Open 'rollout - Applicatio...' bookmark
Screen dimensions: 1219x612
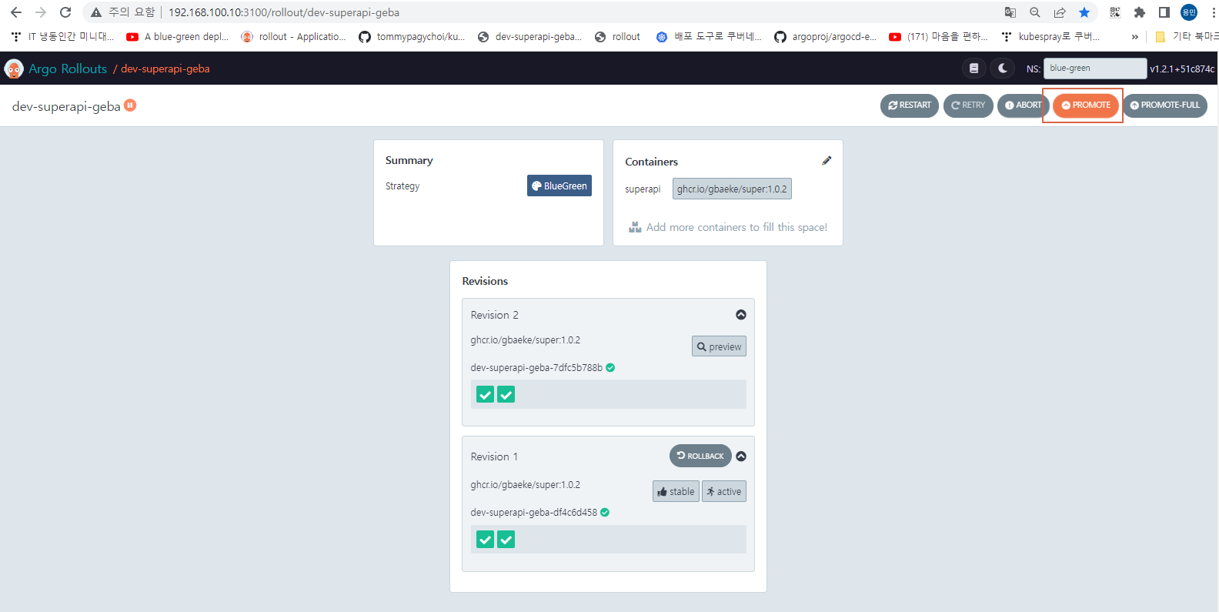pyautogui.click(x=293, y=36)
